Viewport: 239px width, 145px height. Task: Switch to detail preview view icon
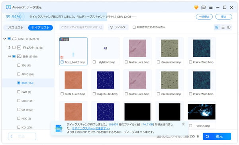[x=229, y=27]
